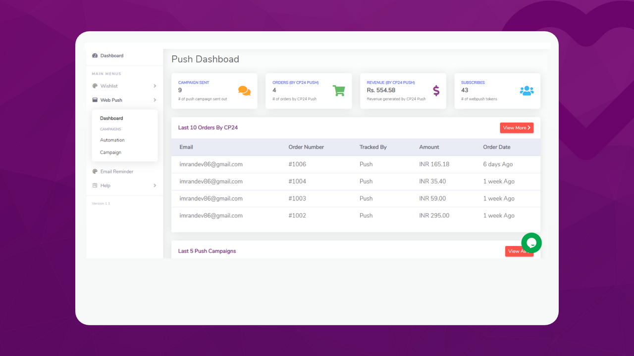Image resolution: width=634 pixels, height=356 pixels.
Task: Click the orange chat bubble on Campaign Sent card
Action: click(x=244, y=90)
